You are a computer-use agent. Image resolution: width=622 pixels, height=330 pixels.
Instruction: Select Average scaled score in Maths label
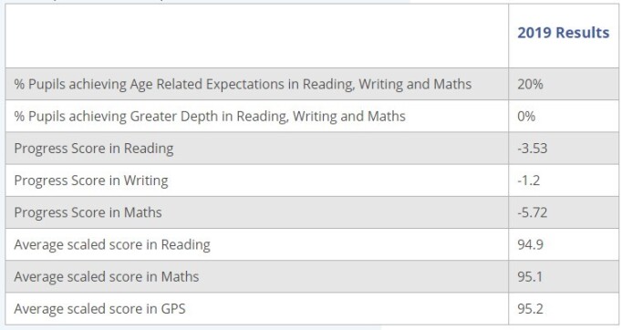point(107,277)
